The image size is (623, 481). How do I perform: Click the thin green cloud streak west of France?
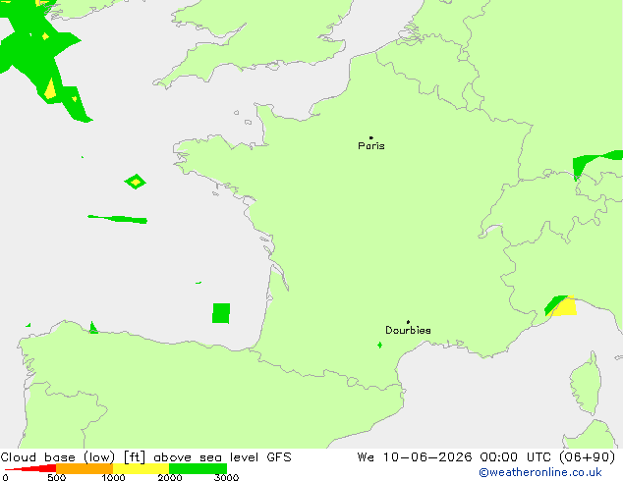[x=118, y=219]
